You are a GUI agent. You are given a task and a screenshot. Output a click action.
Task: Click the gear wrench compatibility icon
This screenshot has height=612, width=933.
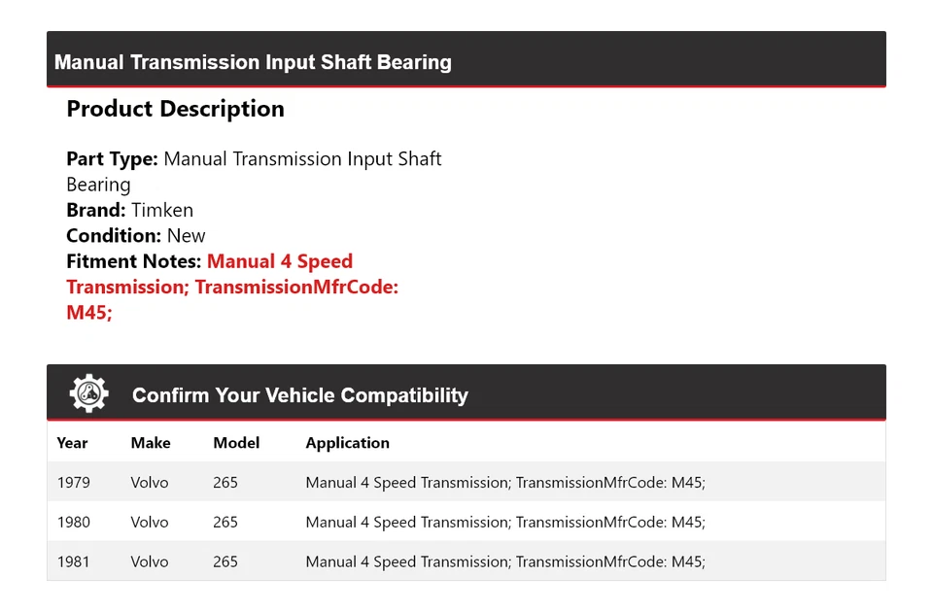[x=88, y=393]
